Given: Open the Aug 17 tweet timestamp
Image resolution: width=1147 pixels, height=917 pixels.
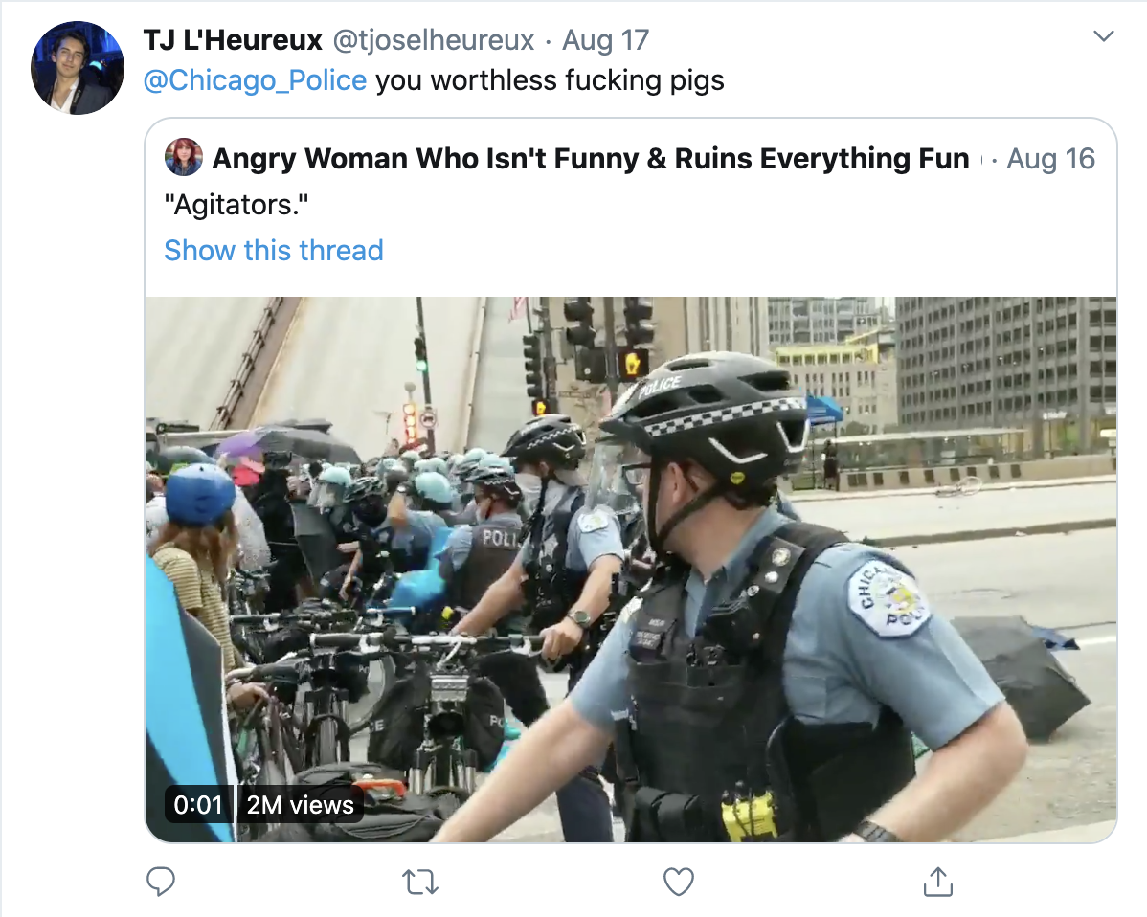Looking at the screenshot, I should tap(606, 40).
